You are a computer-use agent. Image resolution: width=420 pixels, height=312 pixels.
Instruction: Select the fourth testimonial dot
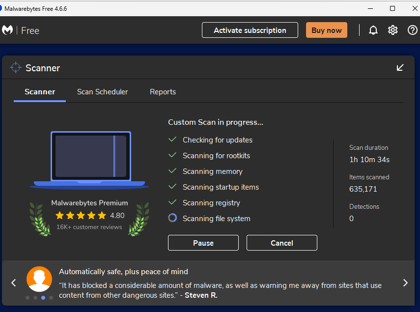(x=51, y=298)
